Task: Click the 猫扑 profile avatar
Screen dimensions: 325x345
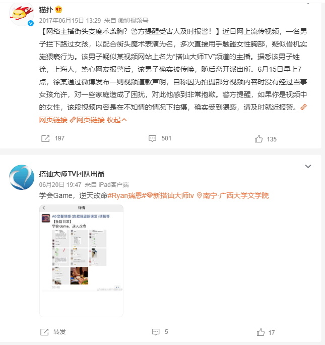Action: (22, 14)
